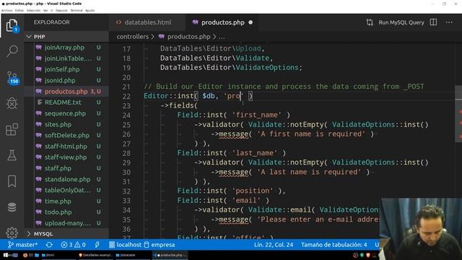Open softDelete.php in explorer
Image resolution: width=462 pixels, height=260 pixels.
[x=66, y=135]
